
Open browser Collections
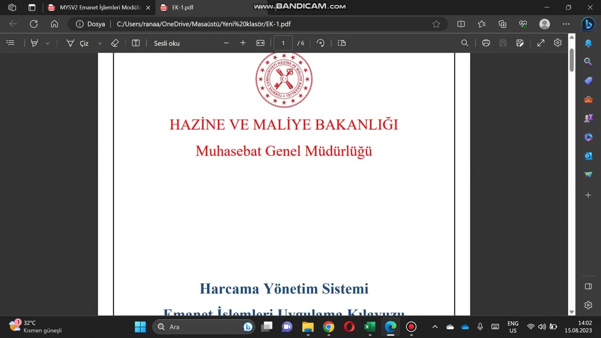click(502, 24)
